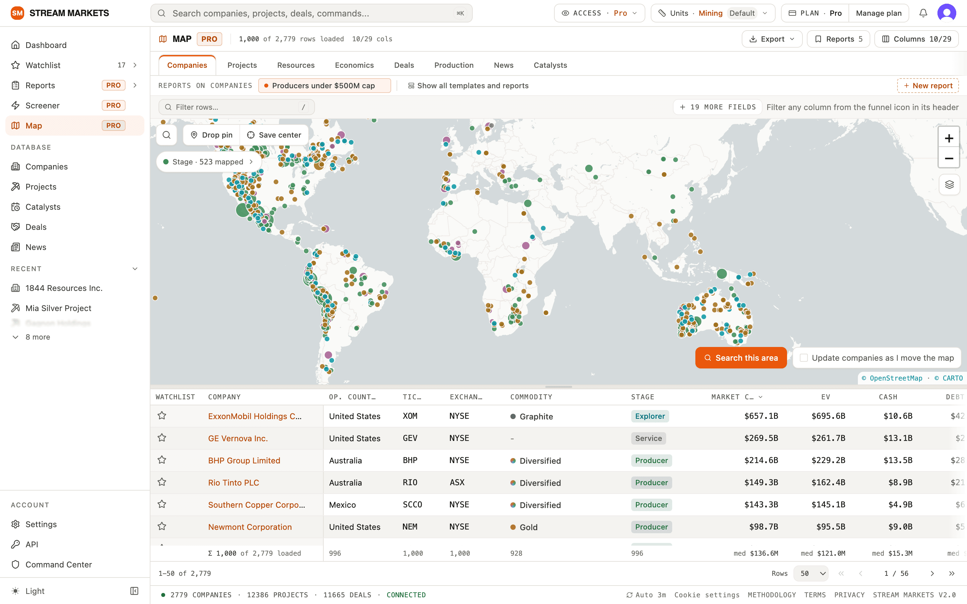Image resolution: width=967 pixels, height=604 pixels.
Task: Open the Units Mining Default dropdown
Action: [x=713, y=13]
